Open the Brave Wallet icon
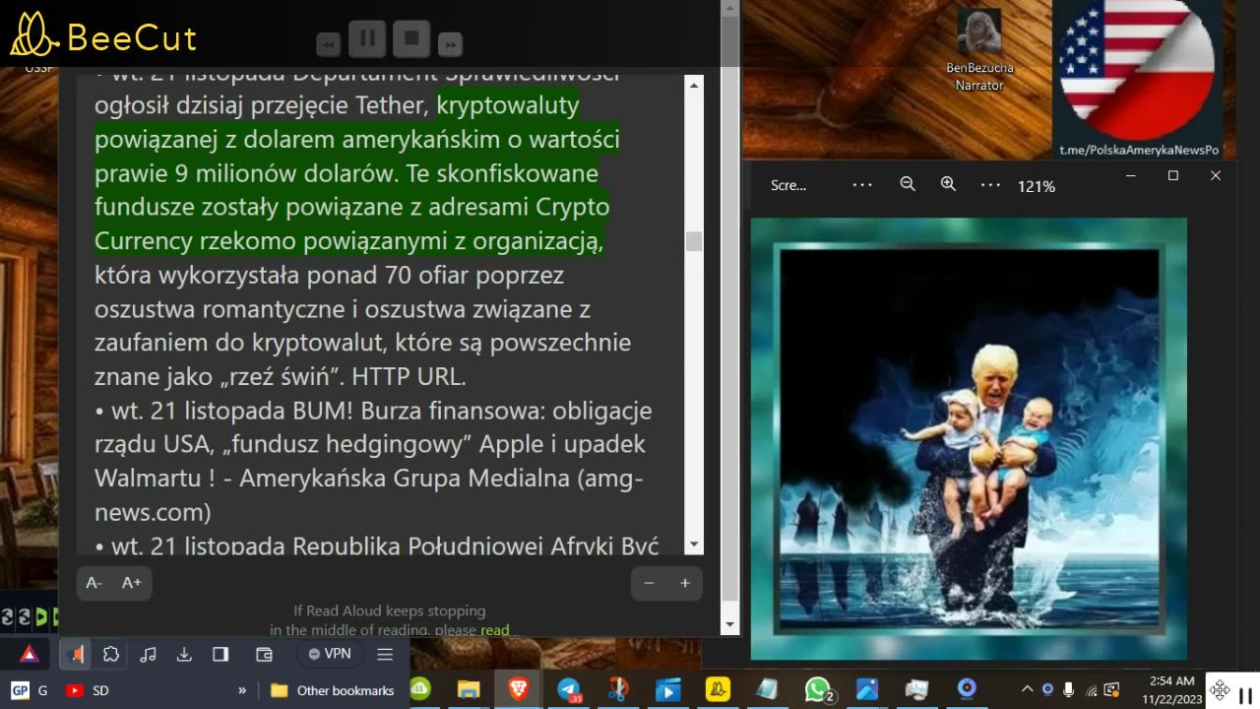The width and height of the screenshot is (1260, 709). coord(264,654)
